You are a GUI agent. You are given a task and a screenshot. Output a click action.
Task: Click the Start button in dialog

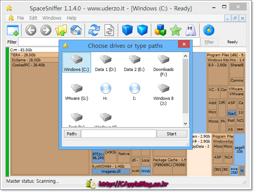(172, 134)
